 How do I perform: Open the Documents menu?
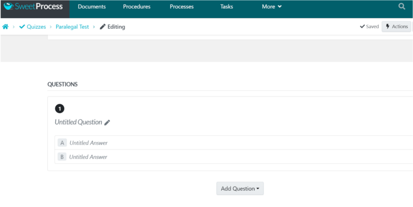[92, 6]
